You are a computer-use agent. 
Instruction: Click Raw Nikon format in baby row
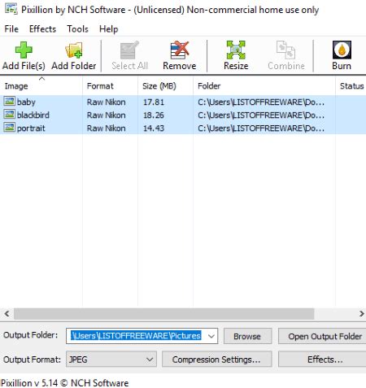[106, 102]
